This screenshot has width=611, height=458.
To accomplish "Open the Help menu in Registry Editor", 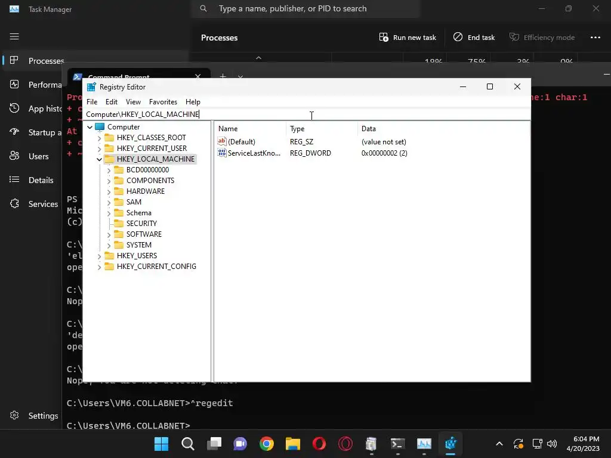I will click(x=193, y=101).
